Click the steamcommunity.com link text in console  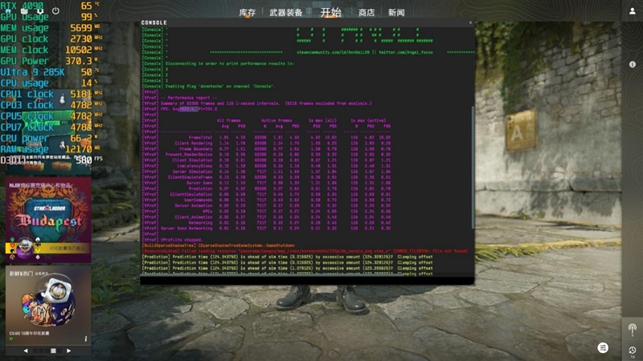coord(333,52)
